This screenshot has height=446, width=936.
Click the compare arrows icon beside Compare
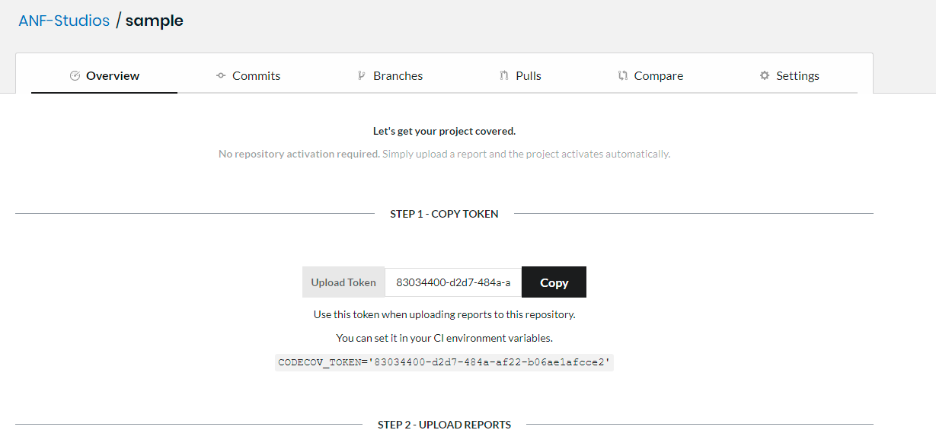tap(622, 75)
